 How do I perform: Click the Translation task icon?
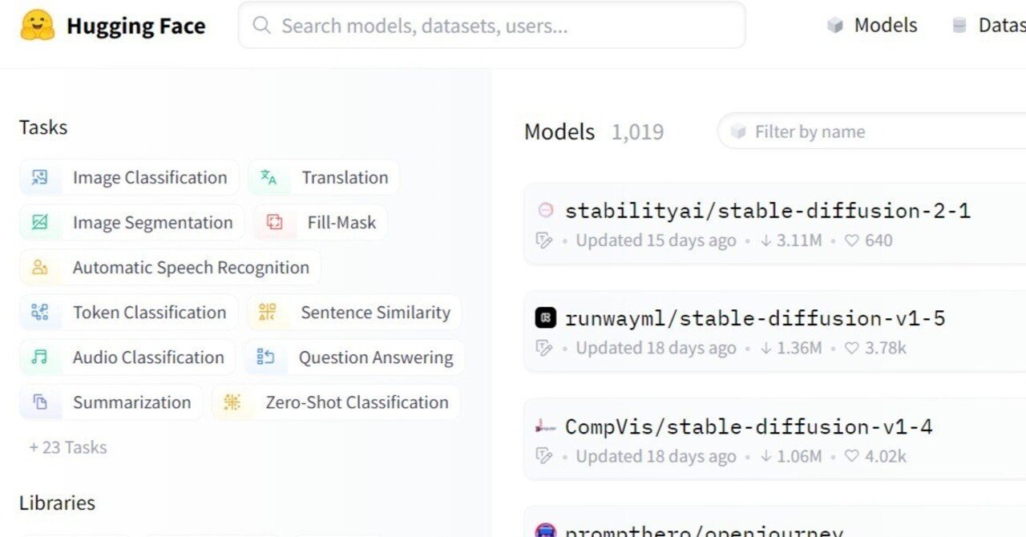tap(269, 178)
